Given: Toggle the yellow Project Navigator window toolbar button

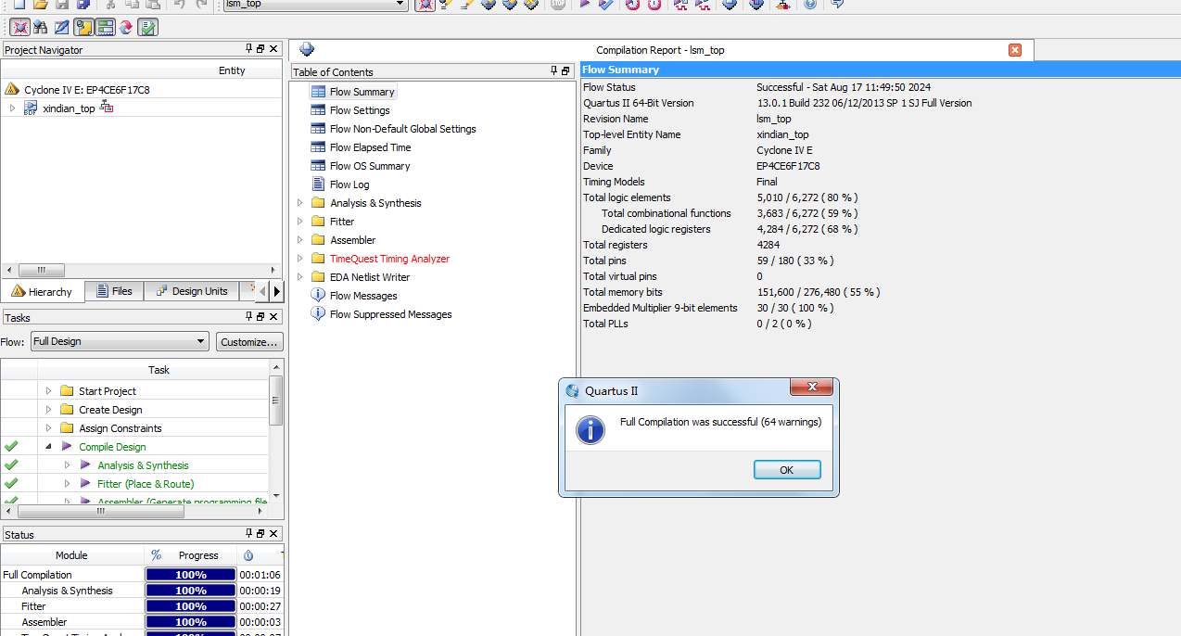Looking at the screenshot, I should point(83,28).
